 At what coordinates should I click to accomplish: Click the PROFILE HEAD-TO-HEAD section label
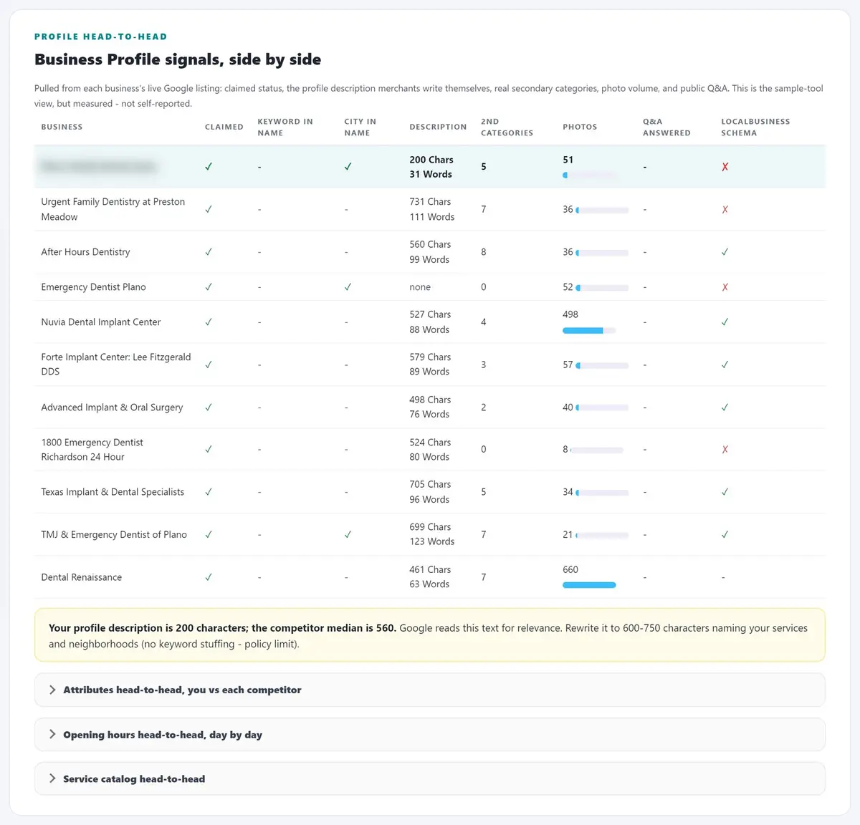[100, 37]
